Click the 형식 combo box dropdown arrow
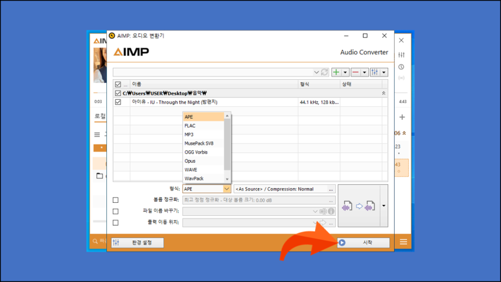501x282 pixels. point(227,189)
